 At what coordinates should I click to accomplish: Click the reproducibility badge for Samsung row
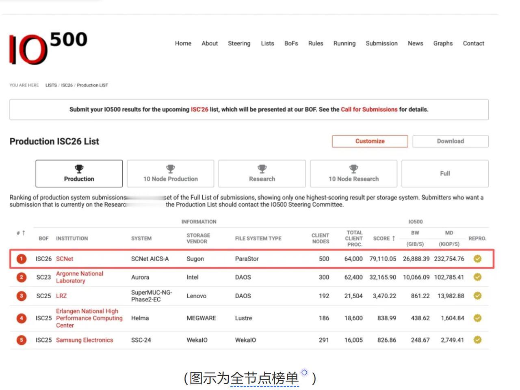(x=478, y=340)
